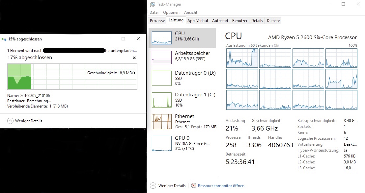365x193 pixels.
Task: Select the CPU performance graph thumbnail
Action: point(161,38)
